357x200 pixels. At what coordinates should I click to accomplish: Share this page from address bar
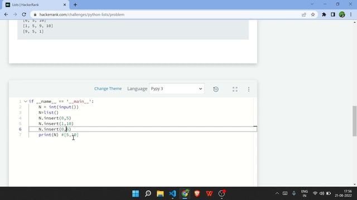tap(304, 14)
